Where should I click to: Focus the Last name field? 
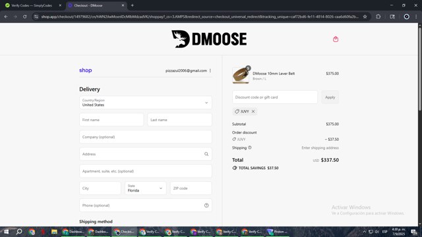179,120
